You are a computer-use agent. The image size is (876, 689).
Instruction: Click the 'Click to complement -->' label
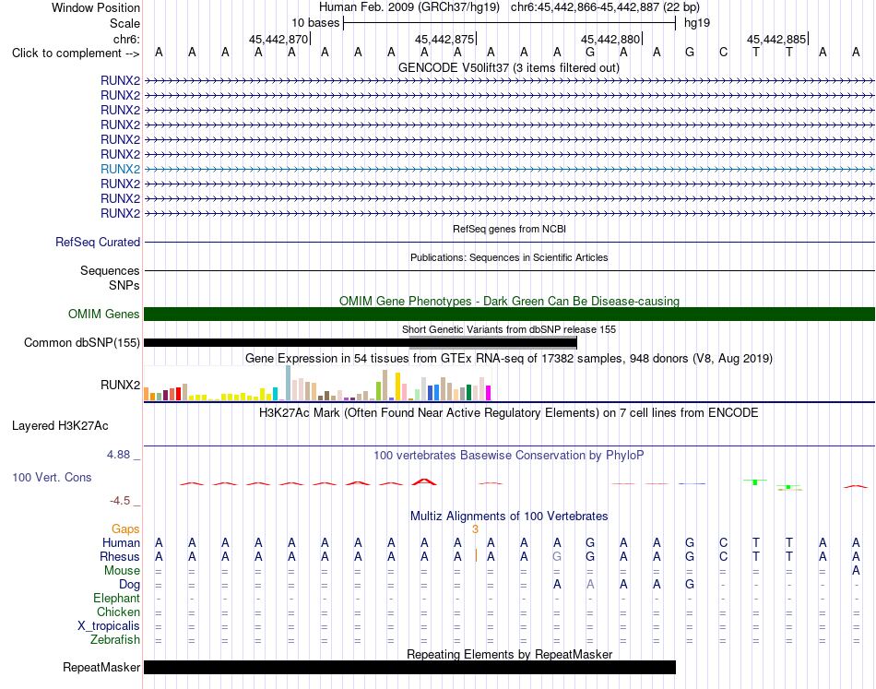76,53
